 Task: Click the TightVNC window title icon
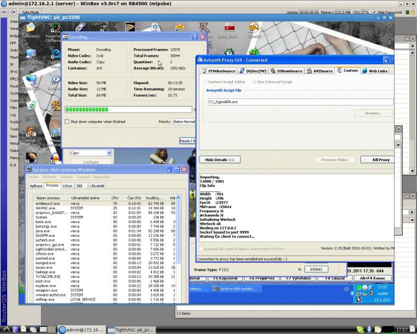click(23, 17)
